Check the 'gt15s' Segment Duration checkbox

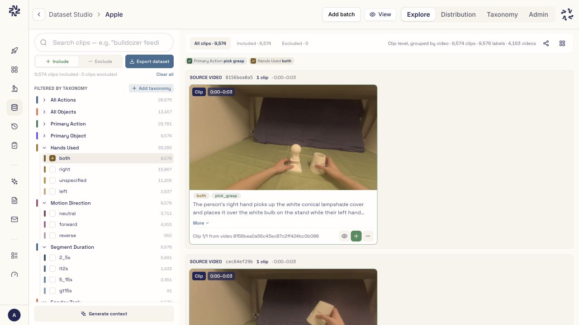(52, 291)
